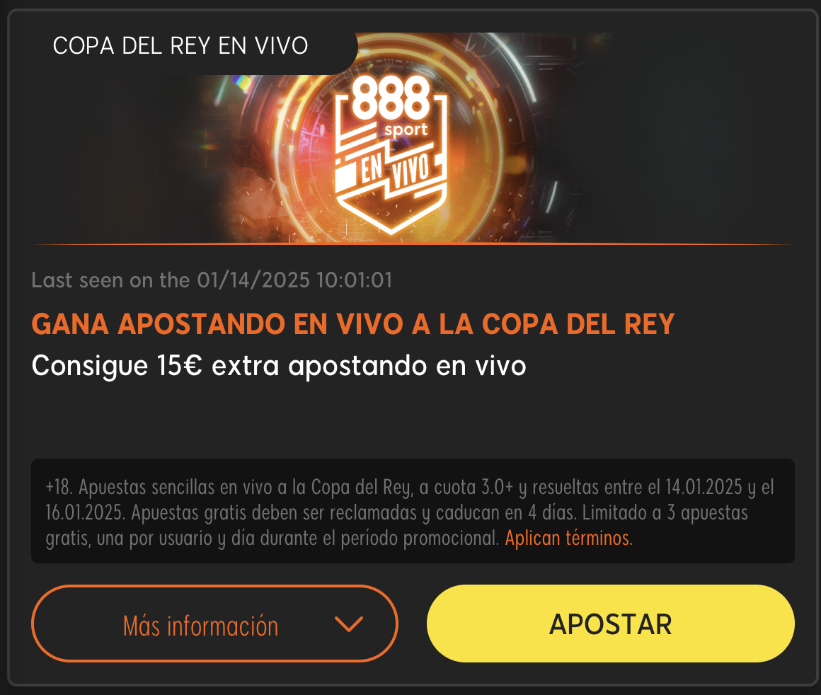The height and width of the screenshot is (695, 821).
Task: Click the word sport under 888
Action: [x=406, y=130]
